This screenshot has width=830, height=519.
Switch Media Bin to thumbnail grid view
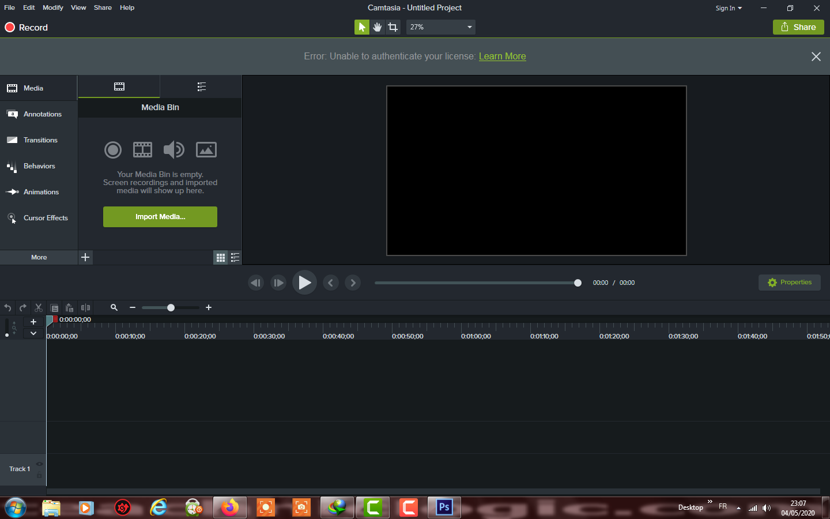[221, 258]
